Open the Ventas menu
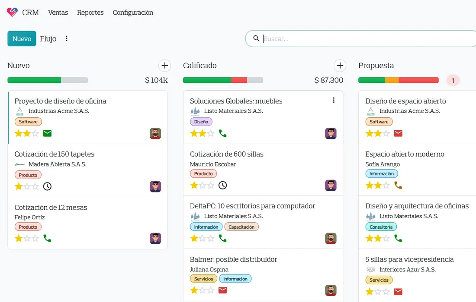The image size is (476, 302). [x=58, y=13]
